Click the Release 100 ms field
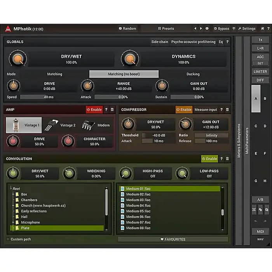This screenshot has width=272, height=272. (x=211, y=141)
